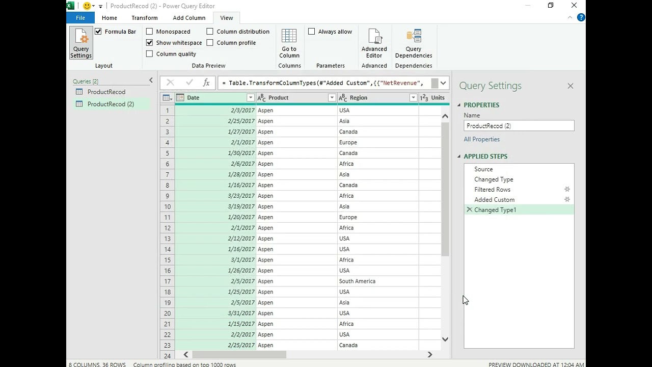
Task: Select the Source applied step
Action: point(519,169)
